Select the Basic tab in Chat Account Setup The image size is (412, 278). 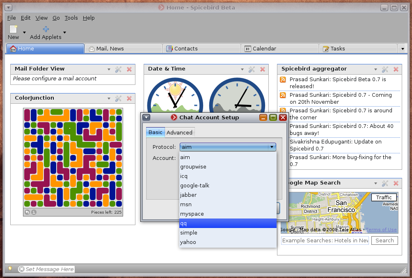pyautogui.click(x=155, y=132)
